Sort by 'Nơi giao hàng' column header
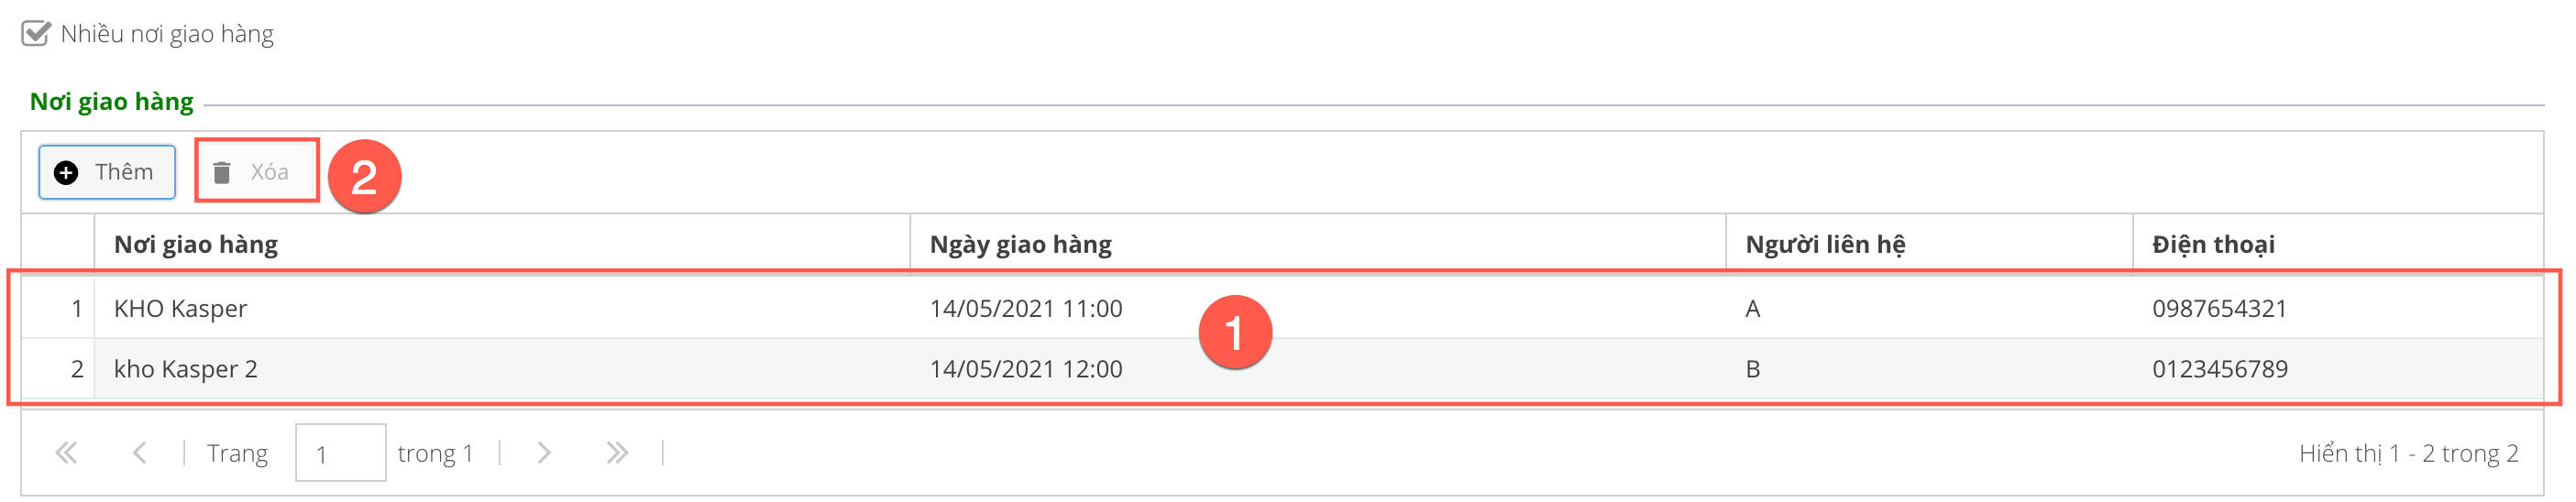2576x502 pixels. tap(196, 244)
